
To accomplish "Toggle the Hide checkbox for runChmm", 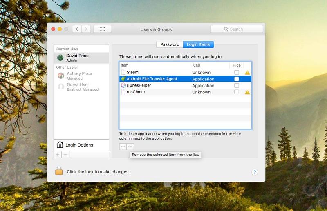I will coord(237,92).
